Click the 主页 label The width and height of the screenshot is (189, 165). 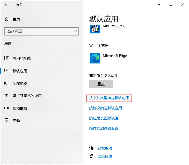(16, 19)
